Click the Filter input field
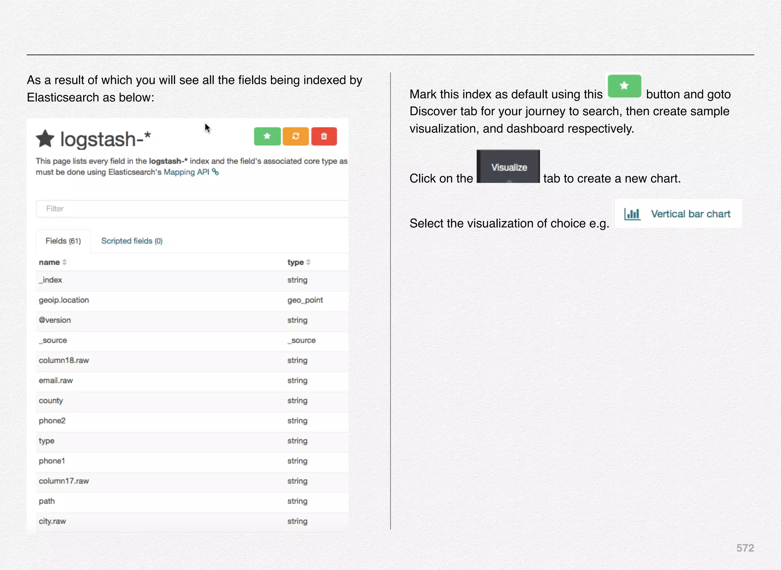The image size is (781, 570). click(x=192, y=209)
